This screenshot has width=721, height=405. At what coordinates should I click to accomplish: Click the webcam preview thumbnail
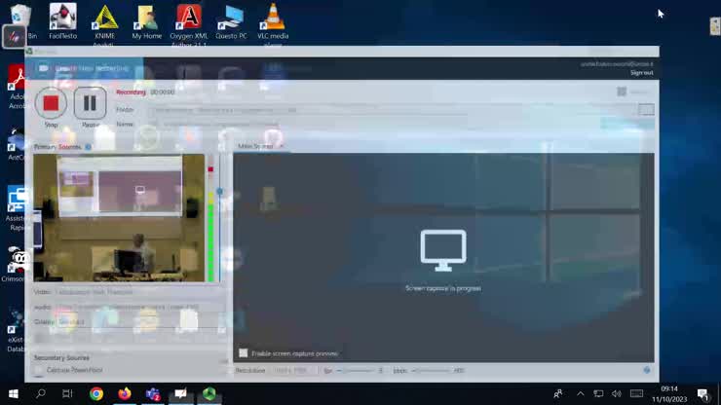tap(119, 217)
